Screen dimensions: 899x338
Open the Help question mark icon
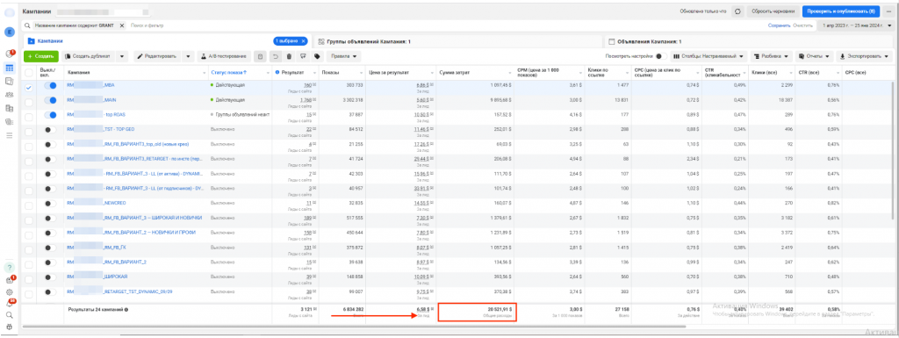click(9, 268)
